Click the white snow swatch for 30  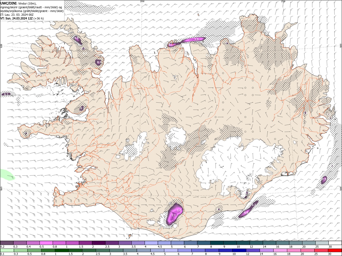click(x=335, y=243)
